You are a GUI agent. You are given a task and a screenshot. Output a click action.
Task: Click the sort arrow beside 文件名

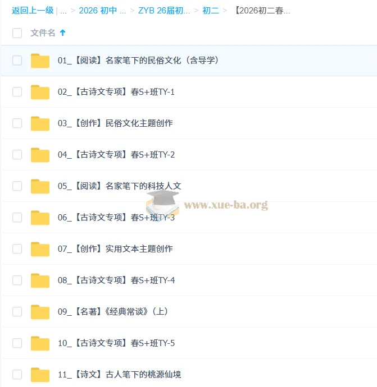point(62,33)
